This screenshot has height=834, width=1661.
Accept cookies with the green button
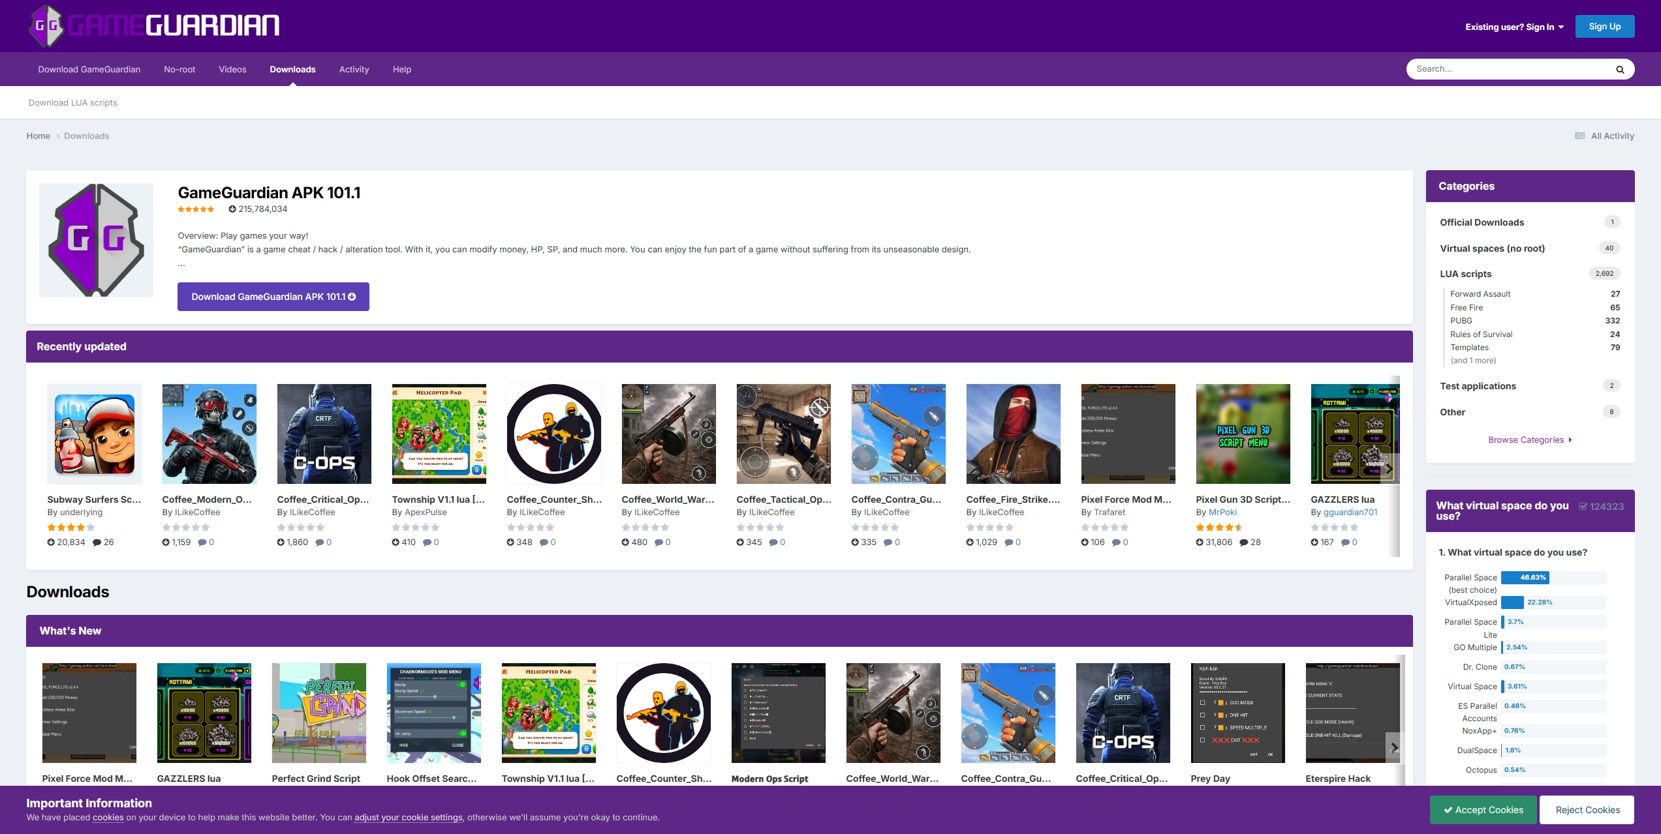pyautogui.click(x=1483, y=810)
